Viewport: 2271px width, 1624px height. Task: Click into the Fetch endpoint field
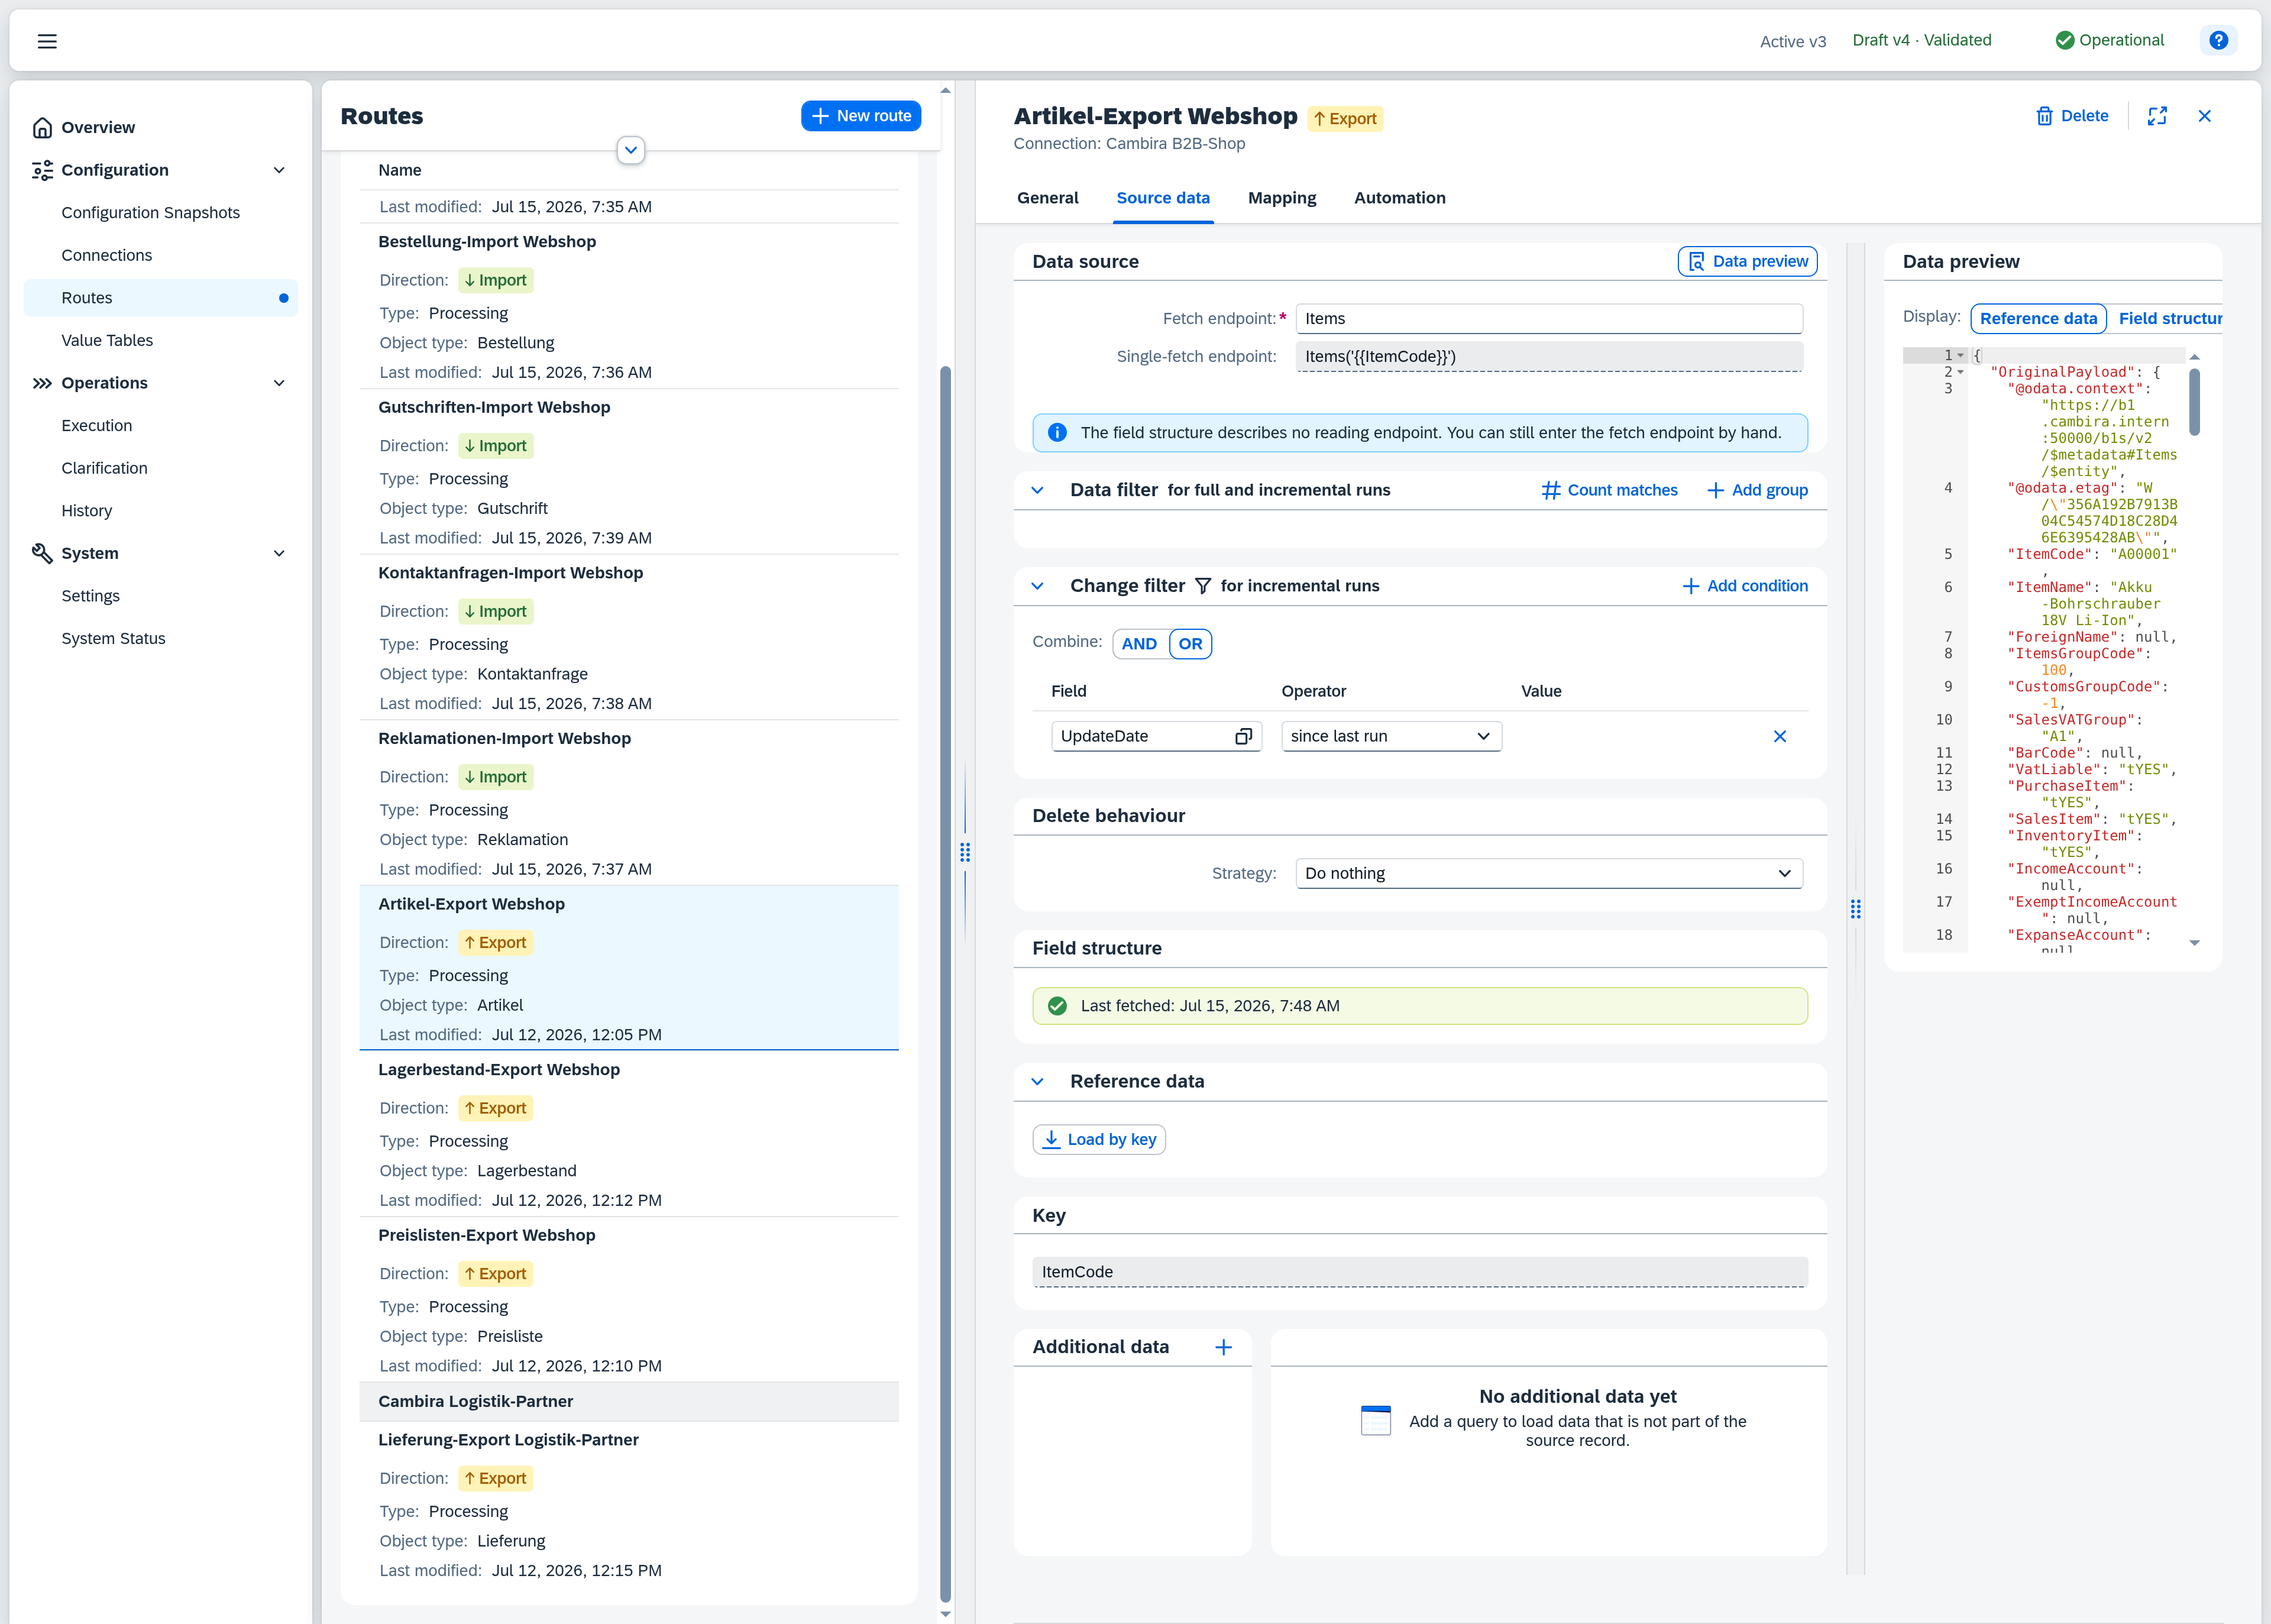(x=1549, y=318)
